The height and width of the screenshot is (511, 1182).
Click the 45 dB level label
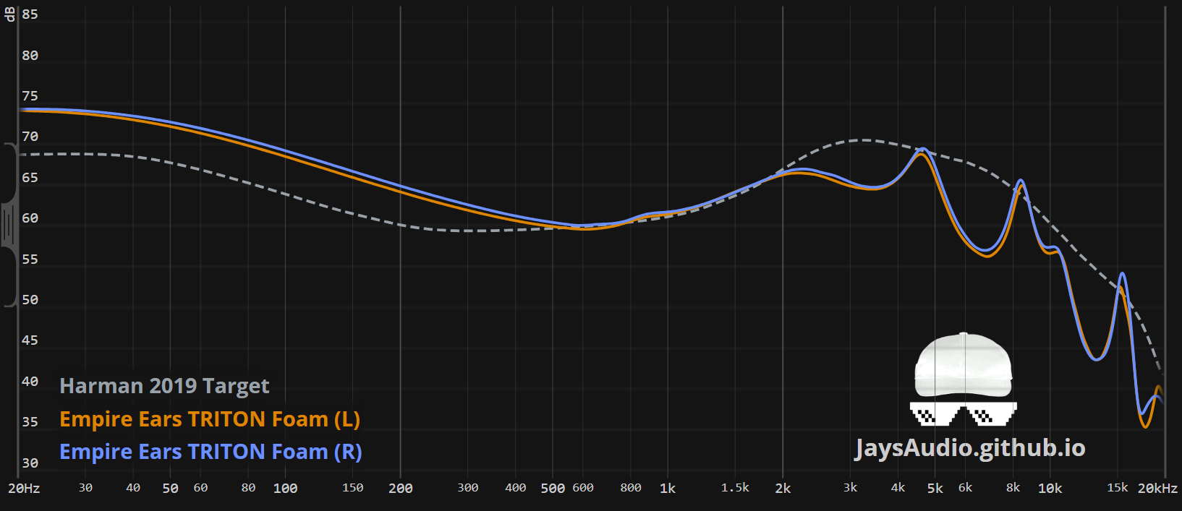(30, 340)
